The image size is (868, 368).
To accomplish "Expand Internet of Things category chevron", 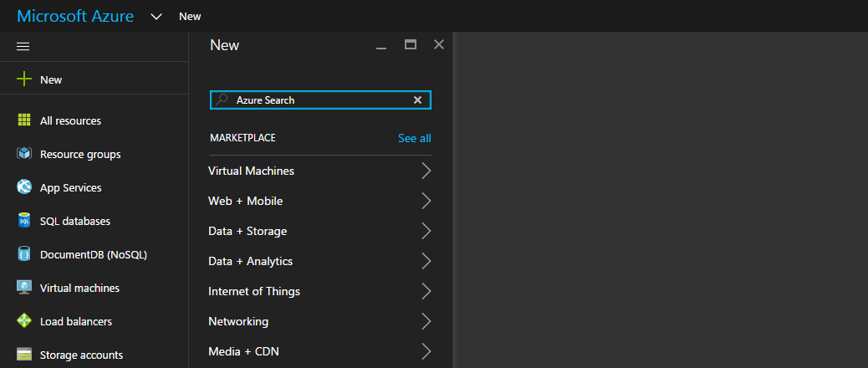I will [426, 291].
